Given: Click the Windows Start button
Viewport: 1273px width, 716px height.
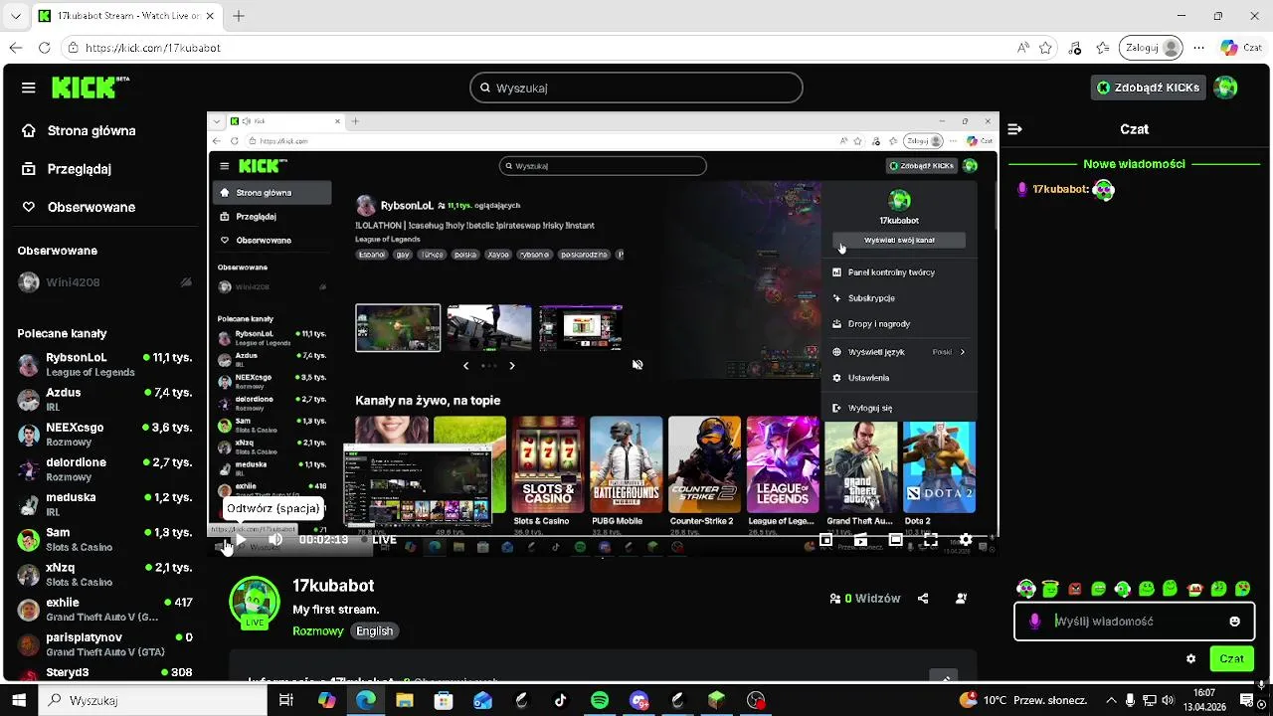Looking at the screenshot, I should 19,700.
